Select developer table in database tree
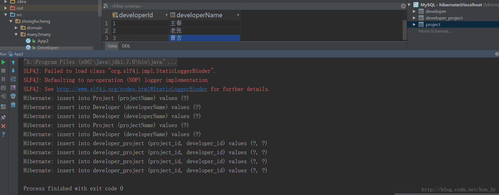 coord(436,11)
